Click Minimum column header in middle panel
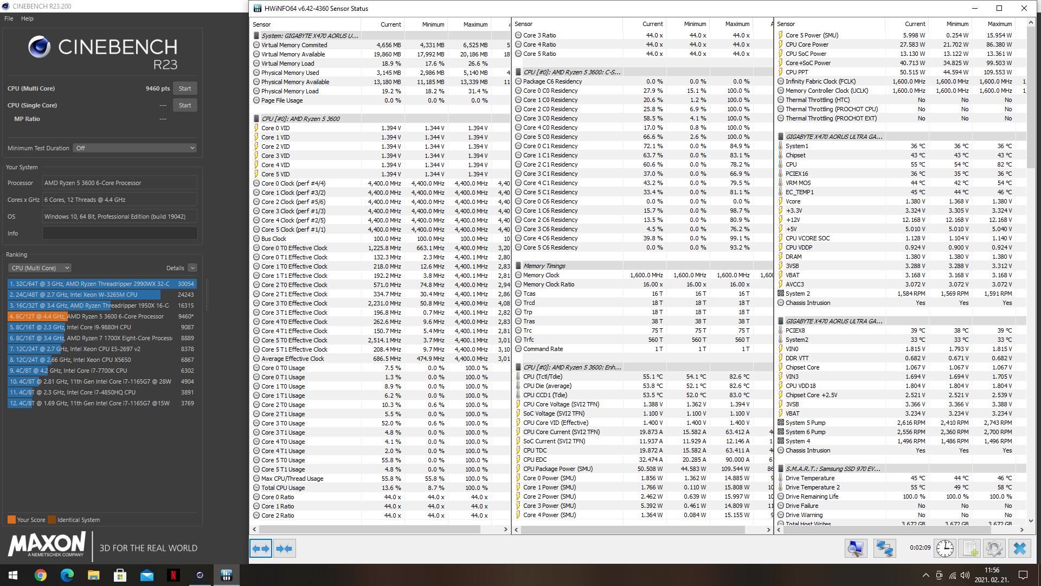Viewport: 1041px width, 586px height. click(687, 24)
